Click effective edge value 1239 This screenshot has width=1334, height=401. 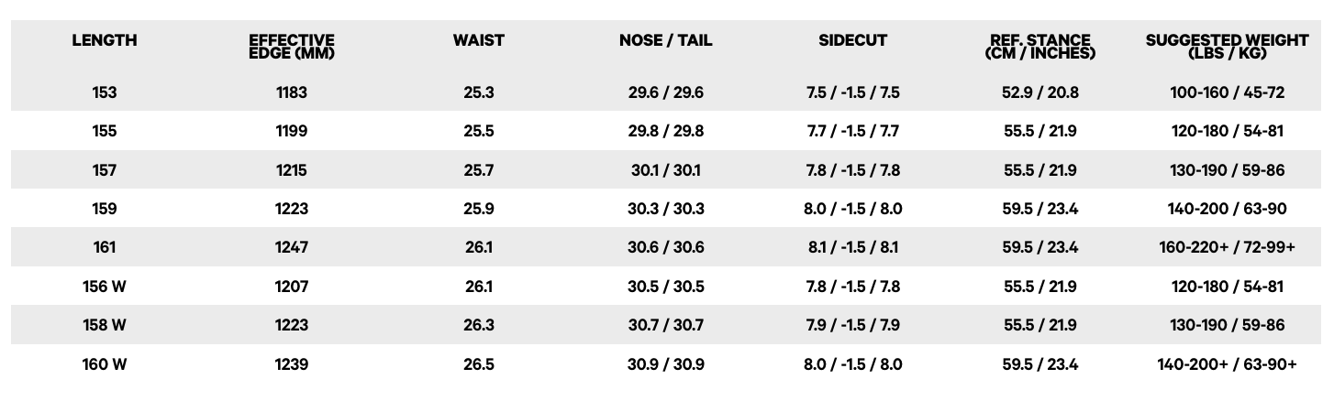tap(292, 364)
